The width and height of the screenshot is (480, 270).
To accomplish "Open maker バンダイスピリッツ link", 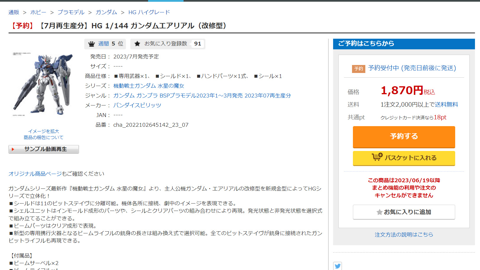I will pyautogui.click(x=137, y=105).
